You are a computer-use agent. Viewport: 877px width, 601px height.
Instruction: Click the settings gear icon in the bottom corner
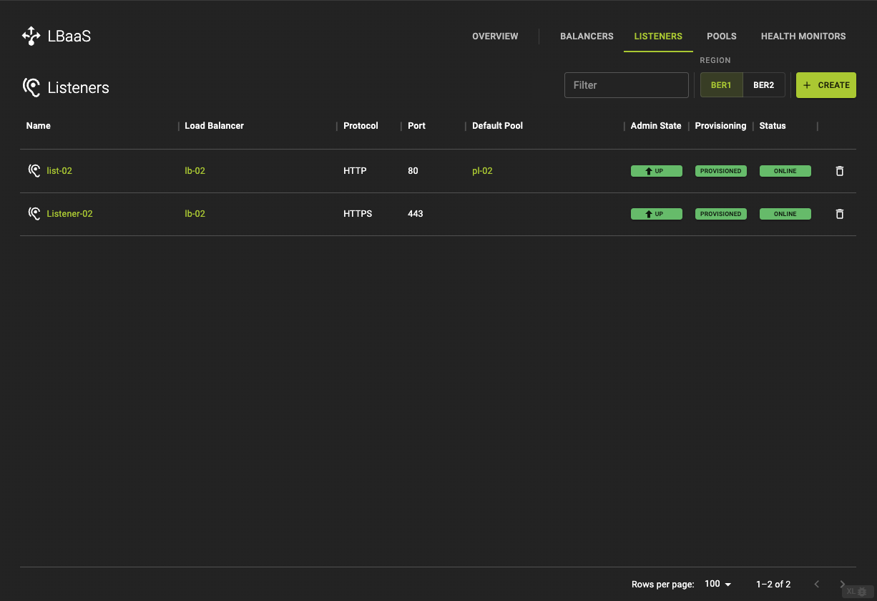(x=862, y=592)
